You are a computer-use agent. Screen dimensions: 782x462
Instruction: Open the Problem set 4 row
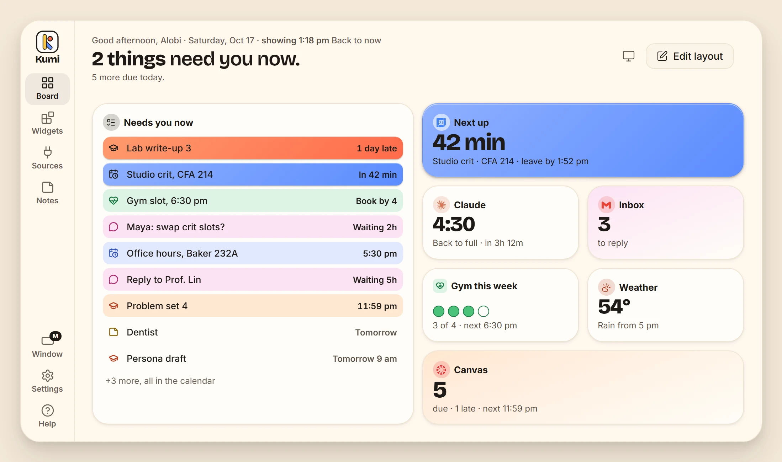coord(253,306)
